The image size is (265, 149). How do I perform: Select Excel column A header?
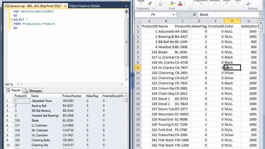(149, 21)
